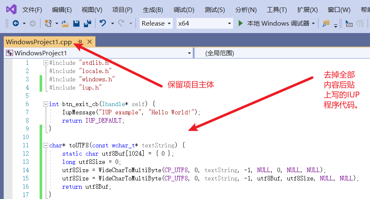Click the "stdlib.h" include text
Screen dimensions: 370x199
coord(95,63)
